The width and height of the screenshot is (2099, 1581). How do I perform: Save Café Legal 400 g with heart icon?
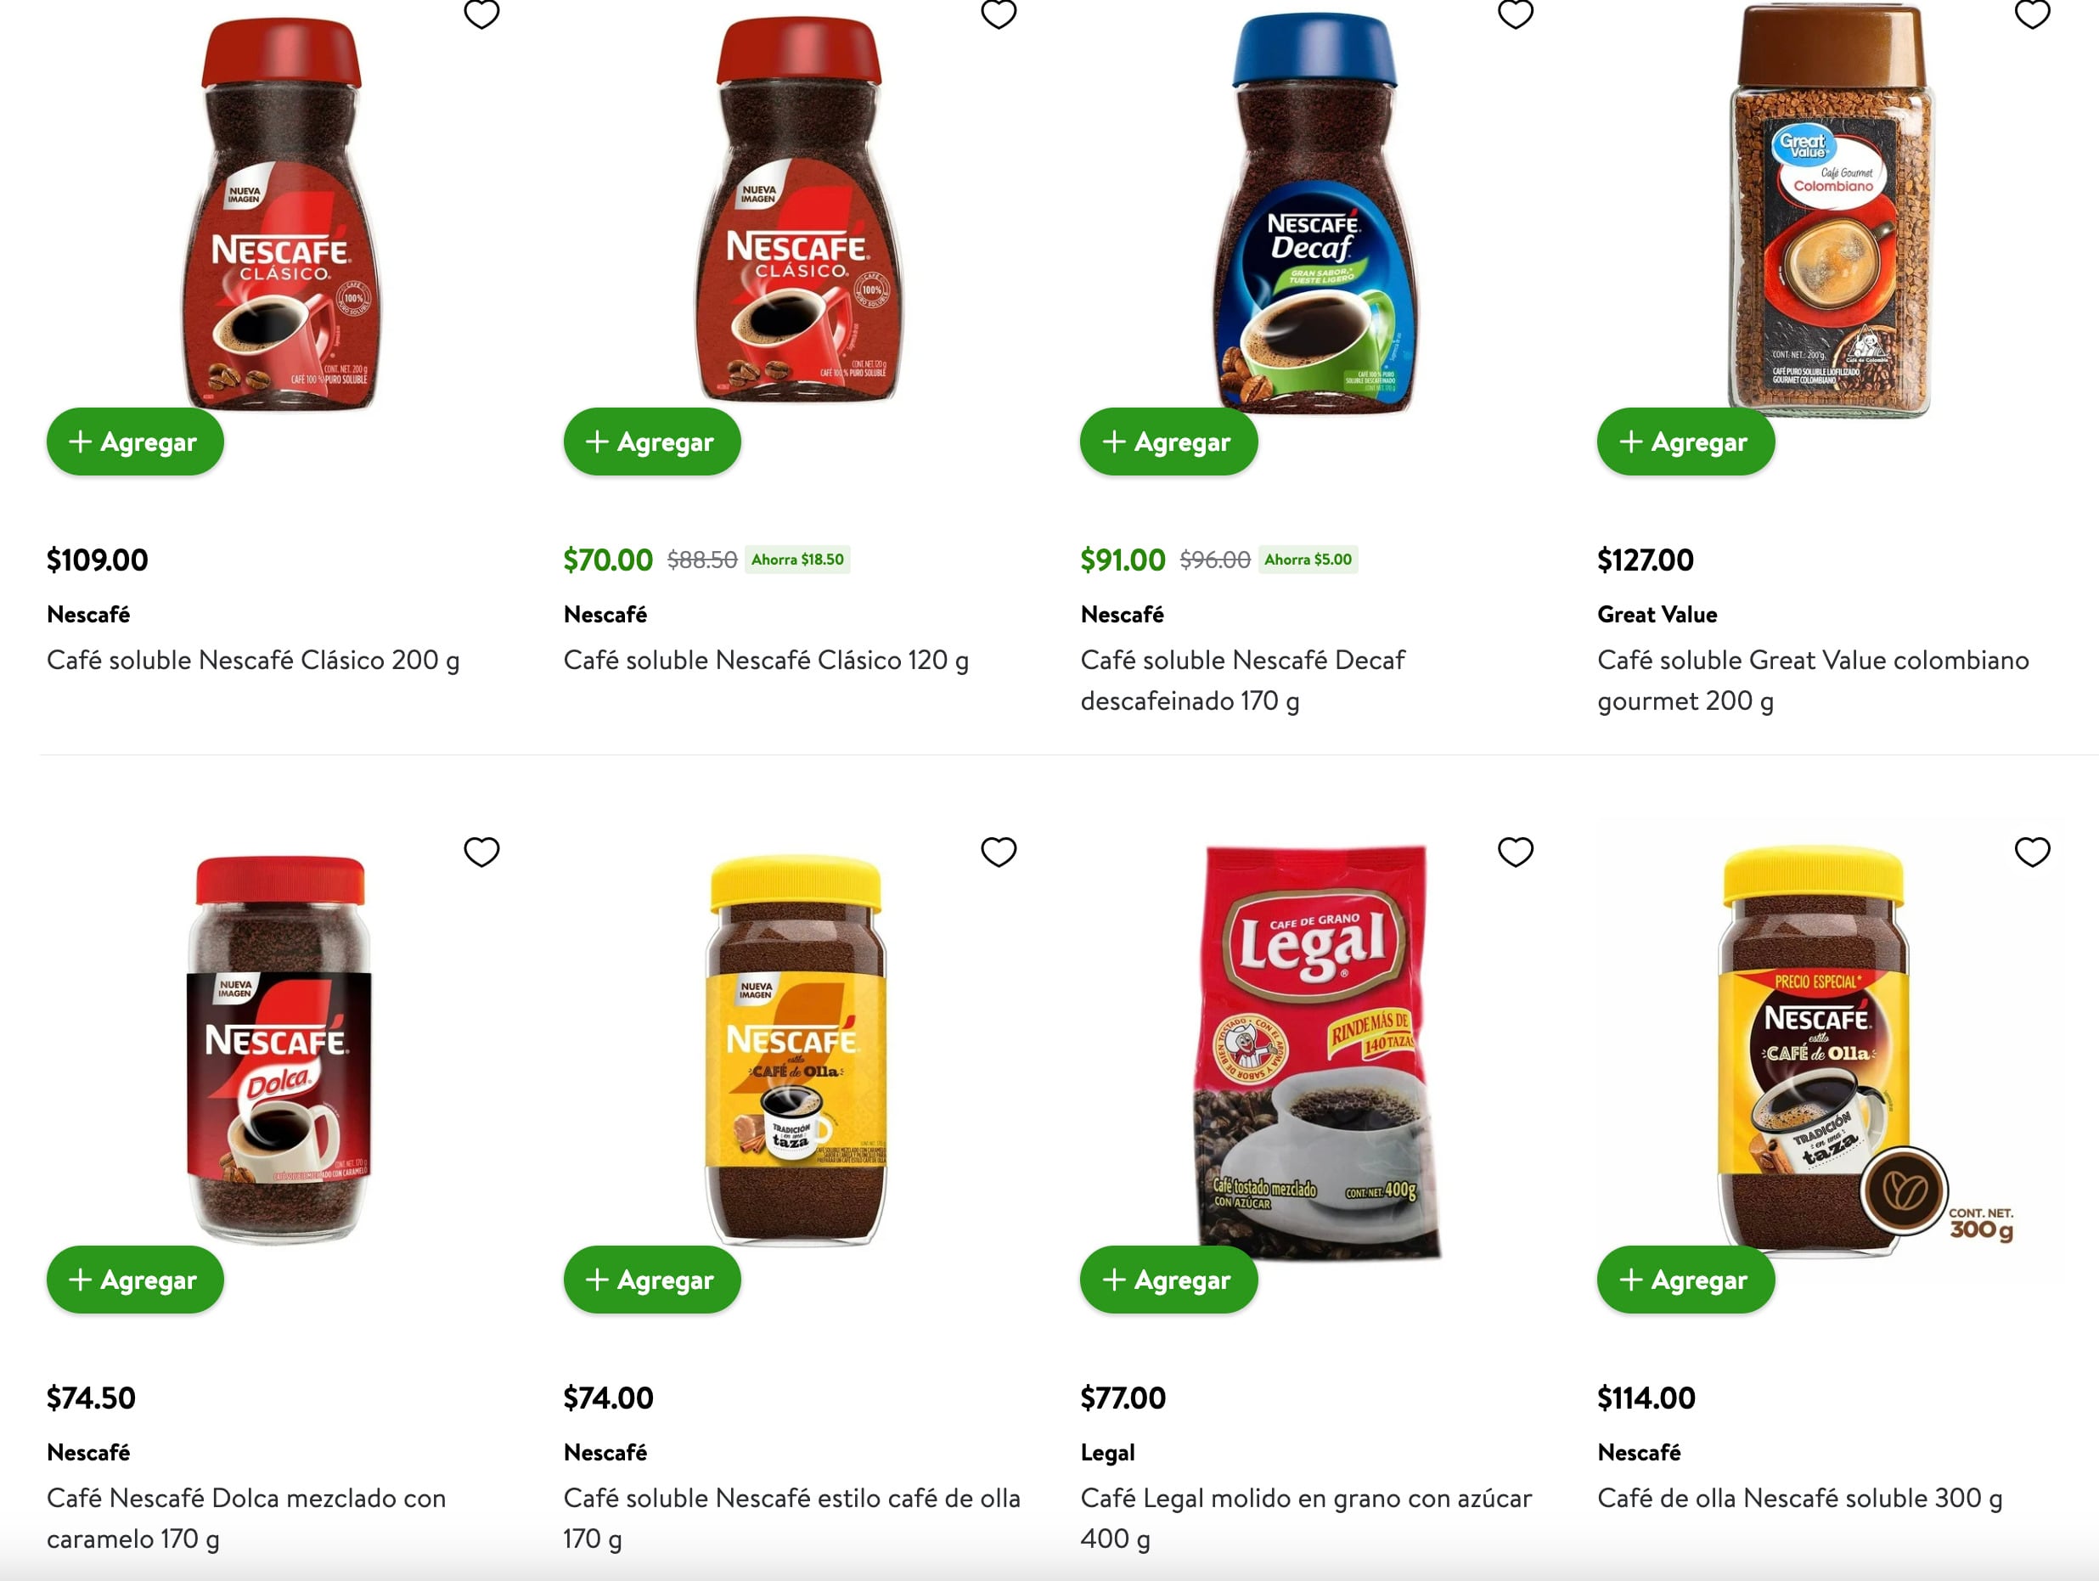[1516, 852]
